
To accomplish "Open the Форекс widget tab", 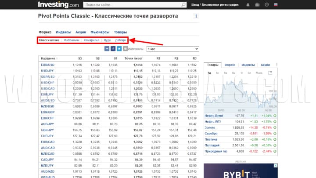I will 230,65.
